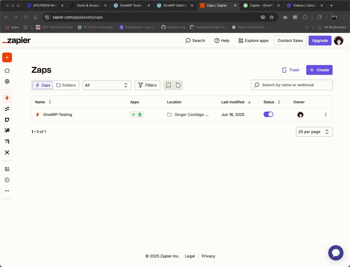
Task: Click the bookmark saved-view icon
Action: point(168,85)
